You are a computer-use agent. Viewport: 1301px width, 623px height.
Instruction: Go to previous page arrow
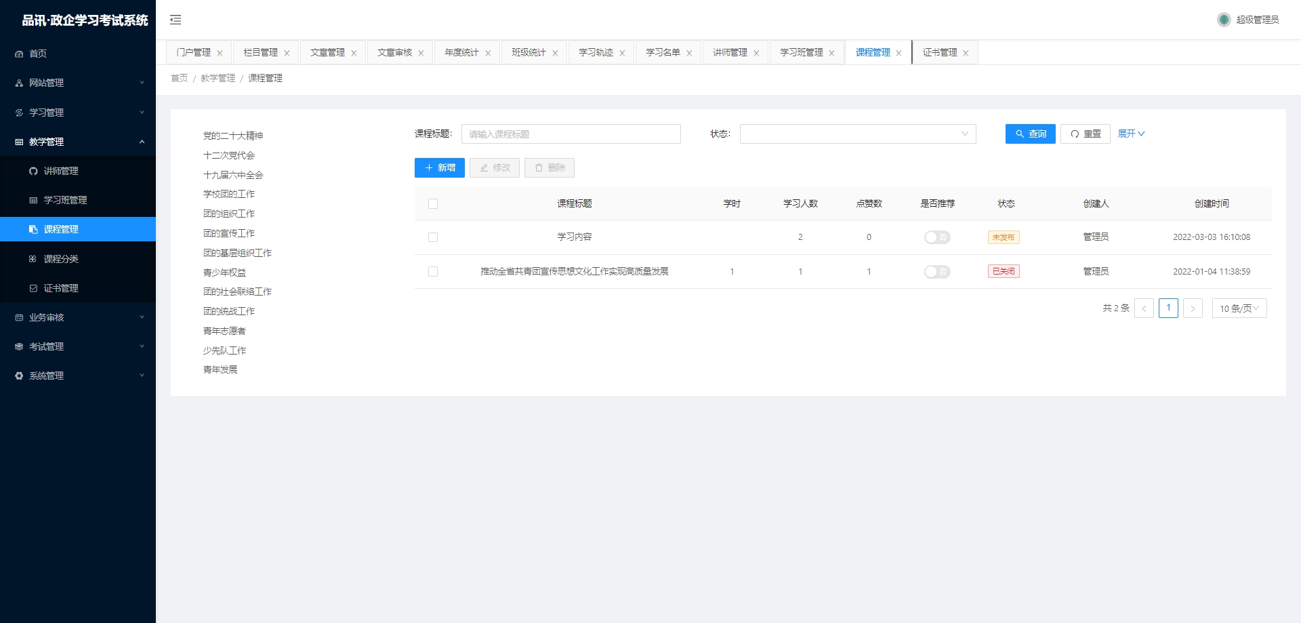click(x=1144, y=308)
